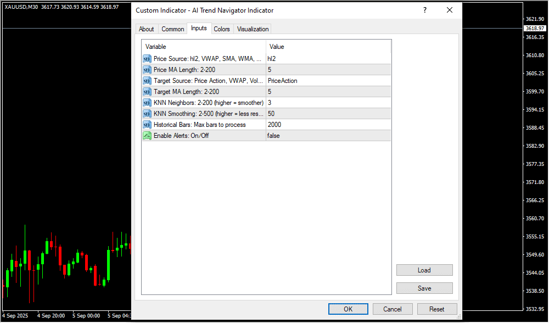Screen dimensions: 549x323
Task: Click the icon beside Target MA Length
Action: click(x=147, y=92)
